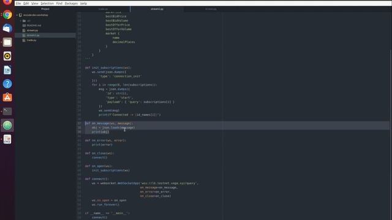Click the def on_close(ws) line
Image resolution: width=392 pixels, height=220 pixels.
click(x=99, y=153)
